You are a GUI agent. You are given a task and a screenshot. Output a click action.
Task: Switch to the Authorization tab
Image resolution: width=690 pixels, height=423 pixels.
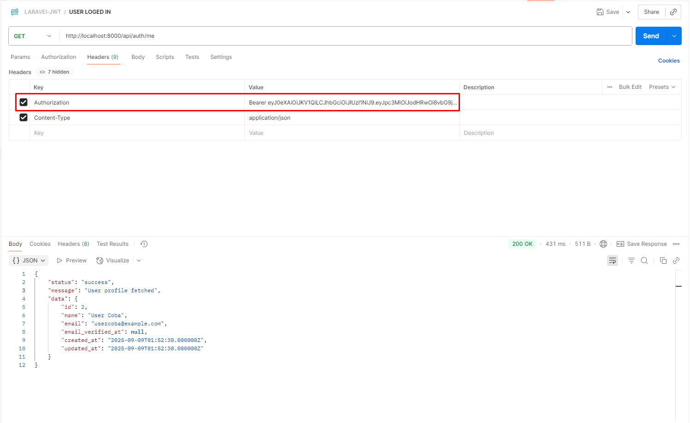59,57
